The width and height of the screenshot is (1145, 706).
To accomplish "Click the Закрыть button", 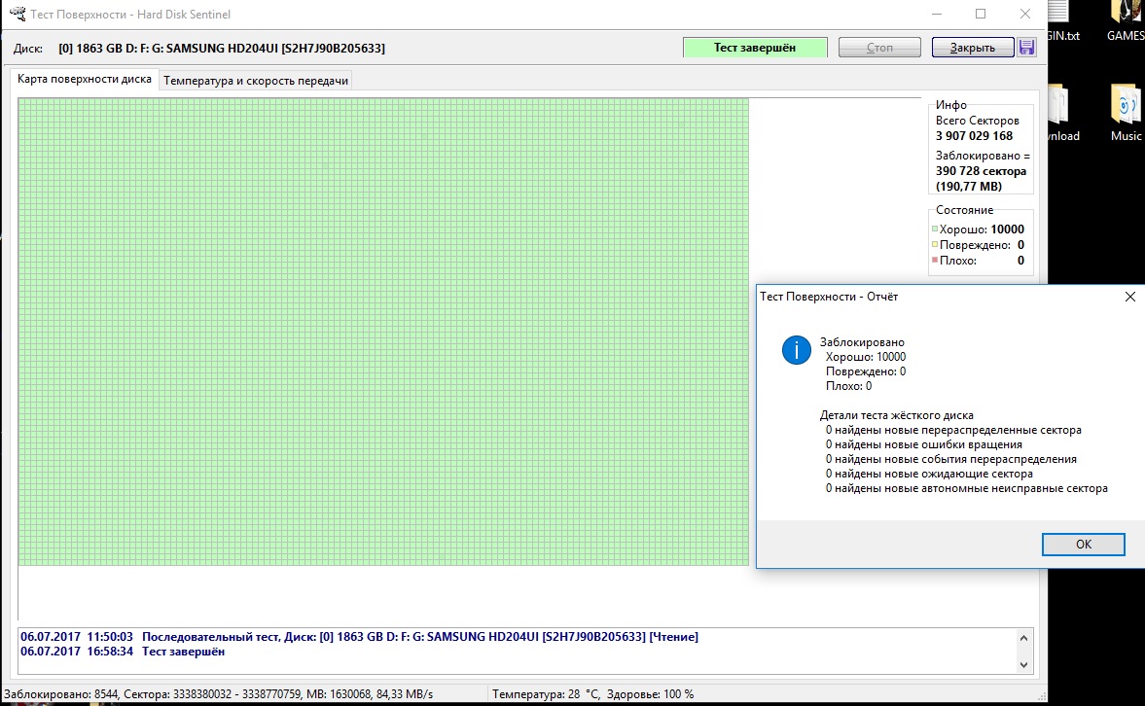I will [973, 48].
